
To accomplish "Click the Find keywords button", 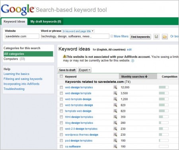I will coord(140,37).
